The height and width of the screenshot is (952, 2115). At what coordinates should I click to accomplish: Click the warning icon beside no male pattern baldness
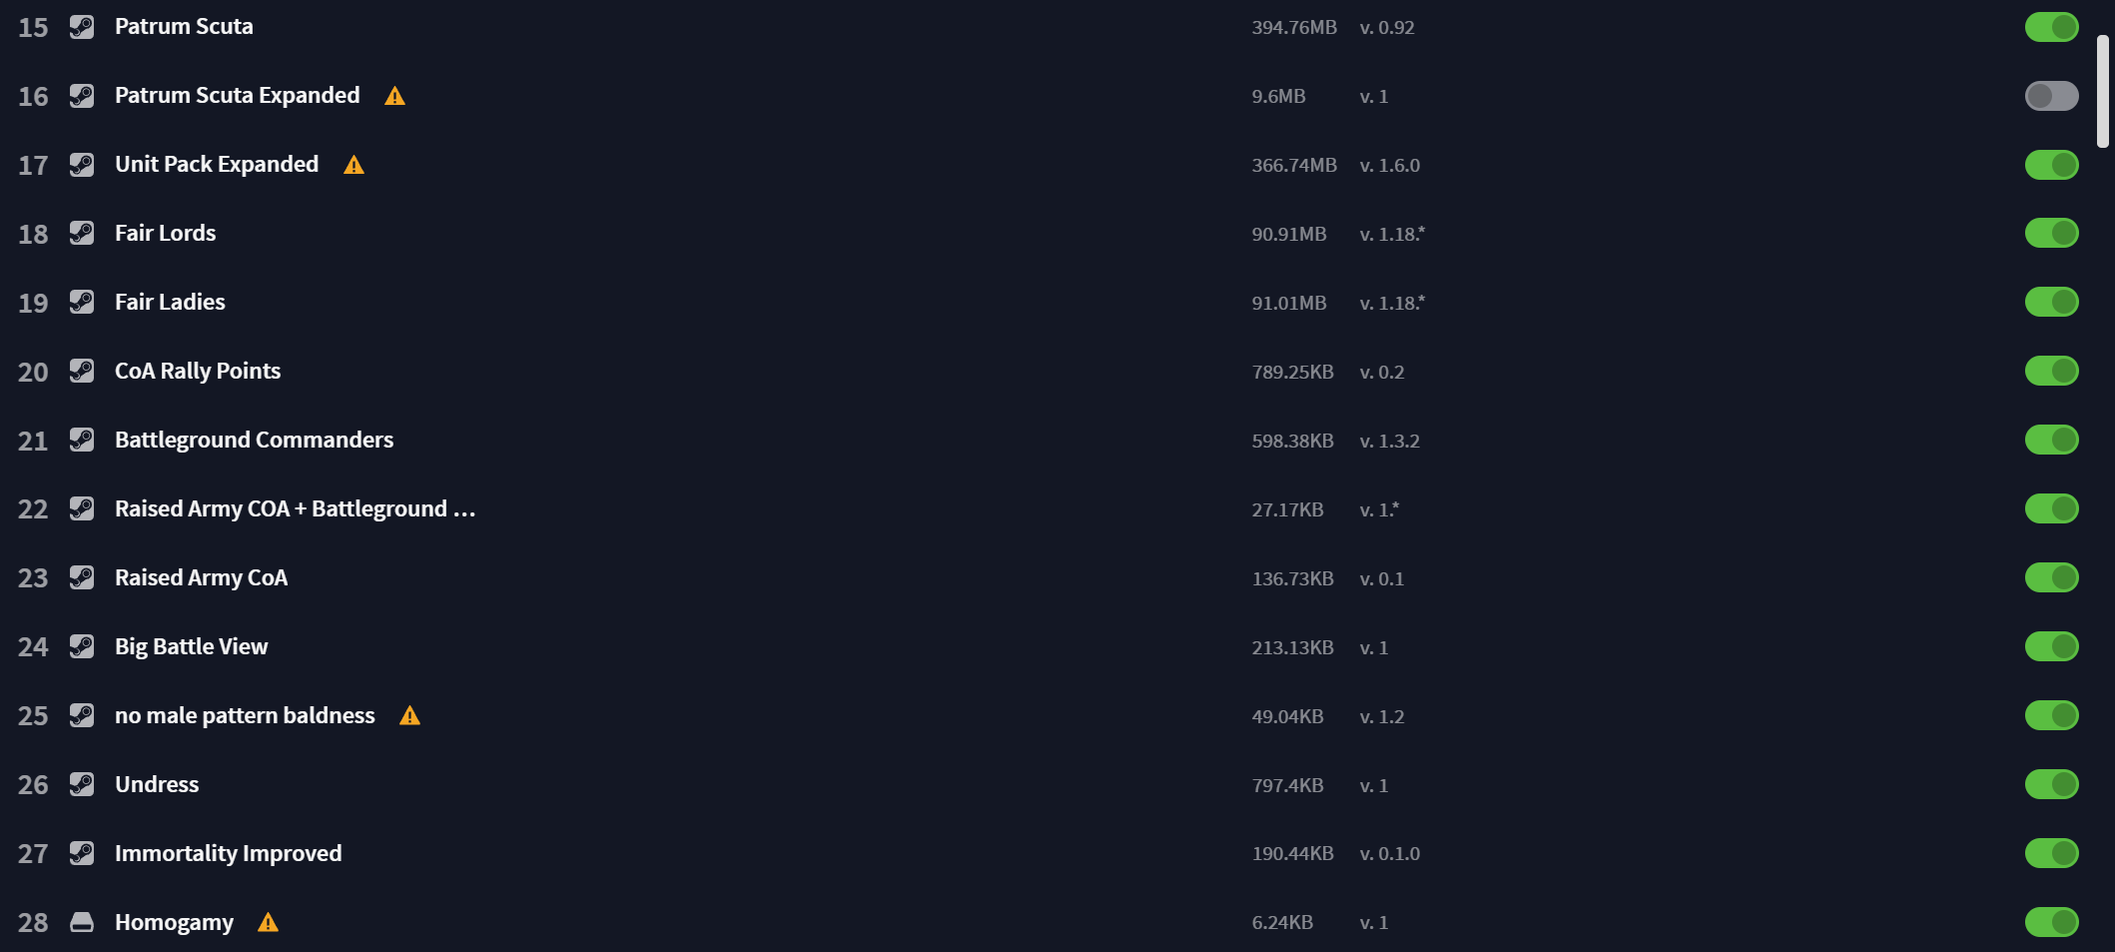[x=409, y=715]
